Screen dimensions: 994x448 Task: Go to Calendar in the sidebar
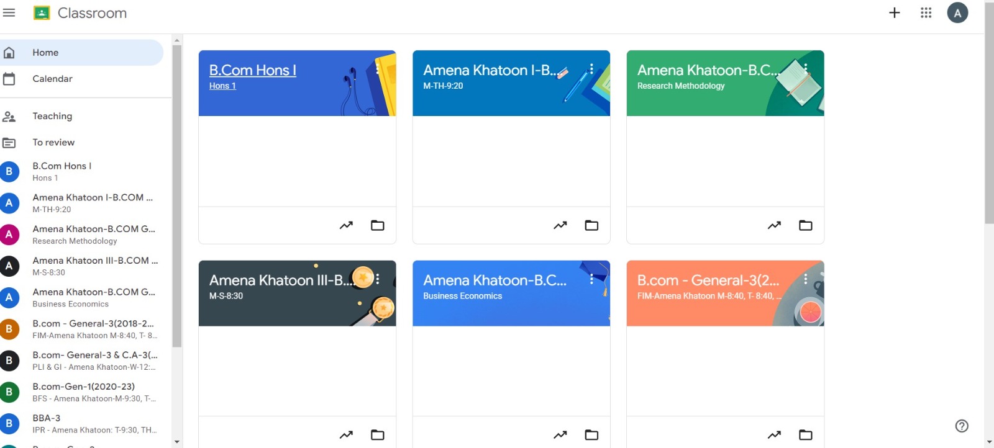click(52, 79)
